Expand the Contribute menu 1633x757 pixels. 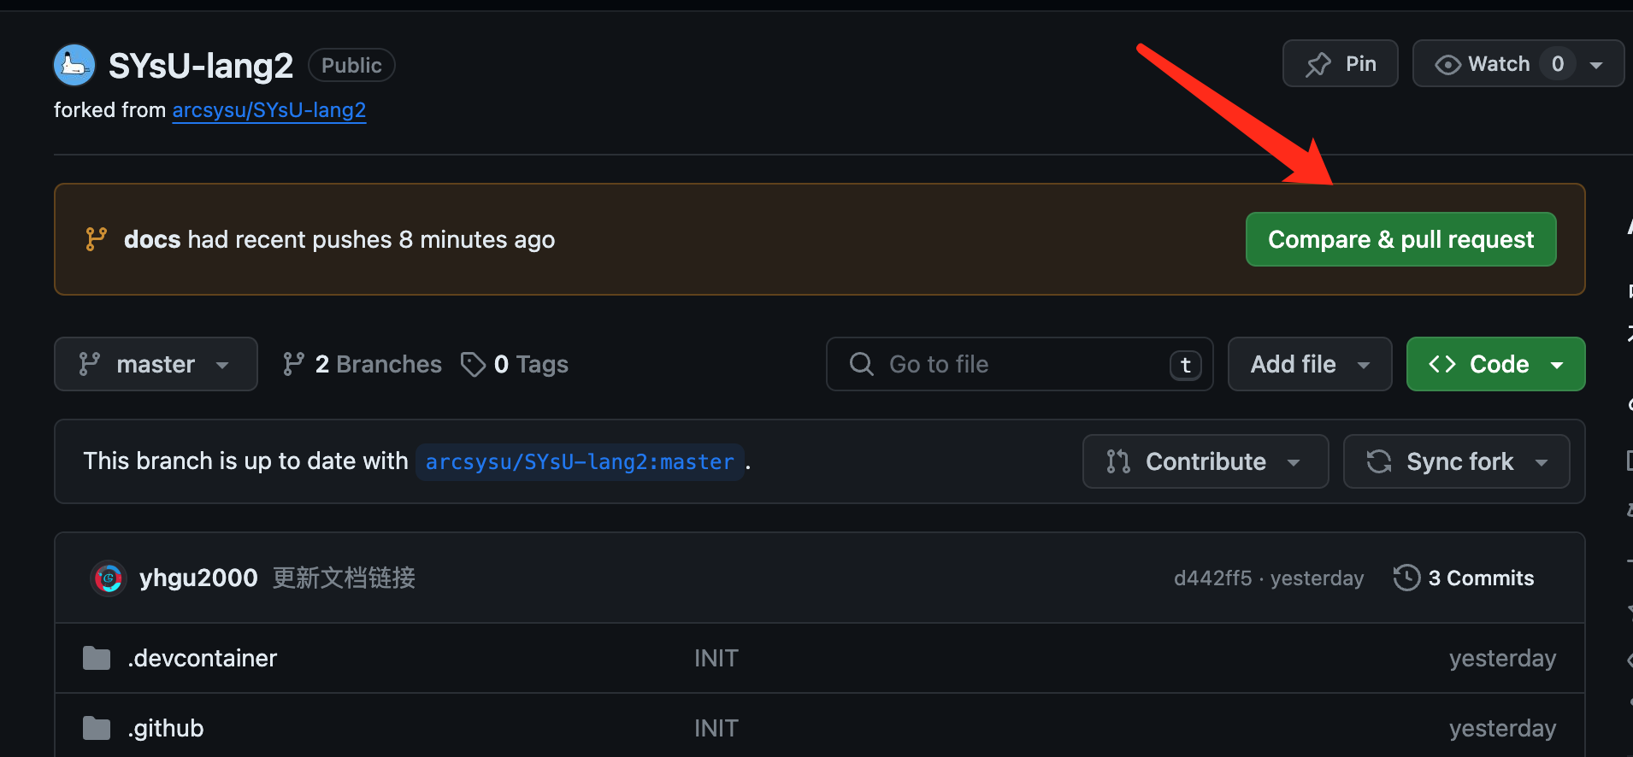(1205, 461)
